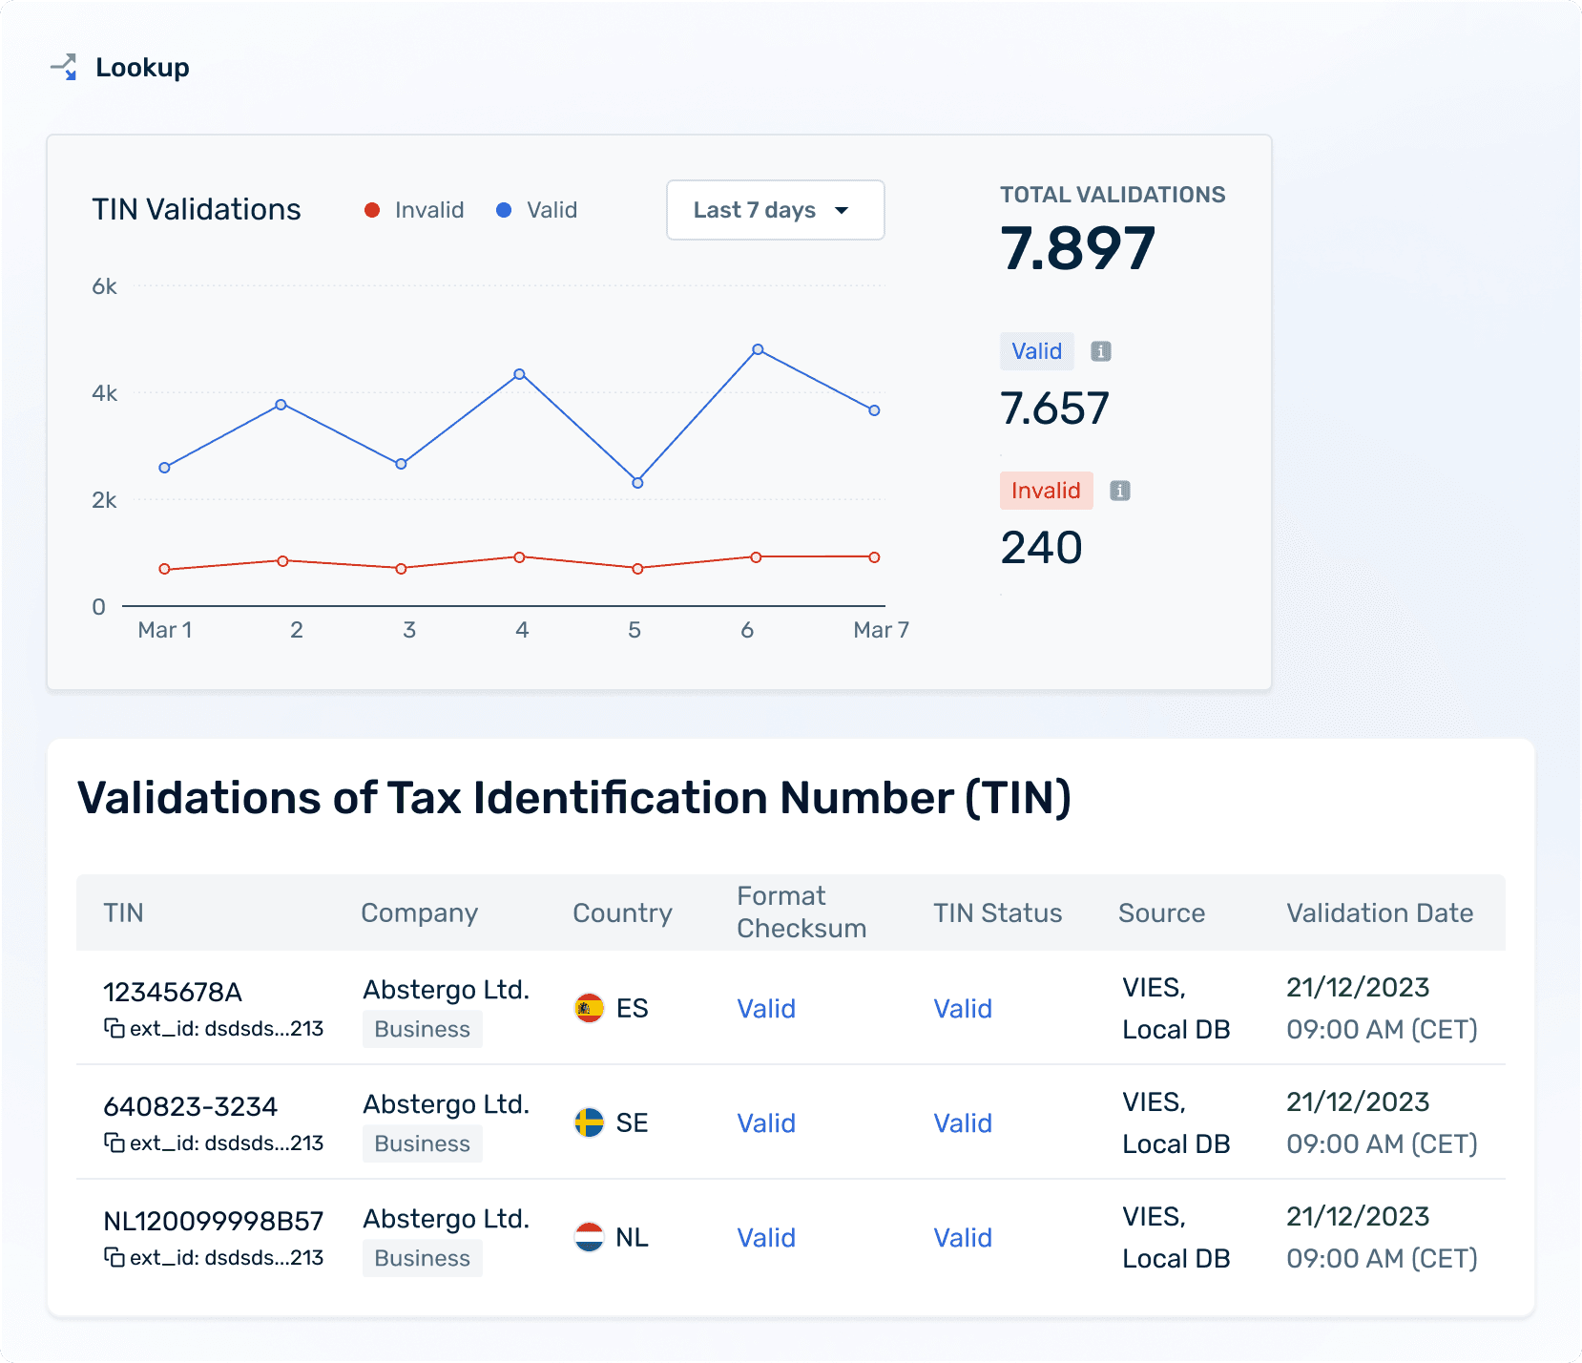Click Format Checksum Valid in NL row

click(766, 1238)
